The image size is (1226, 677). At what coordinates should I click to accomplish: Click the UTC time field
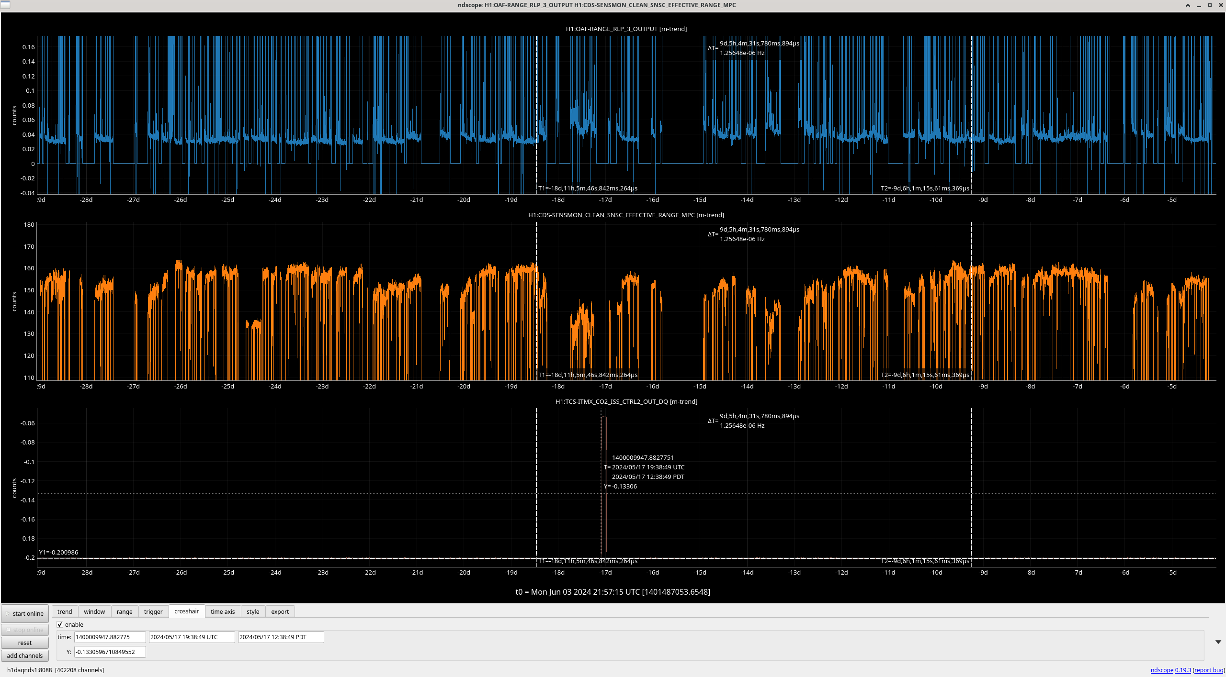192,637
